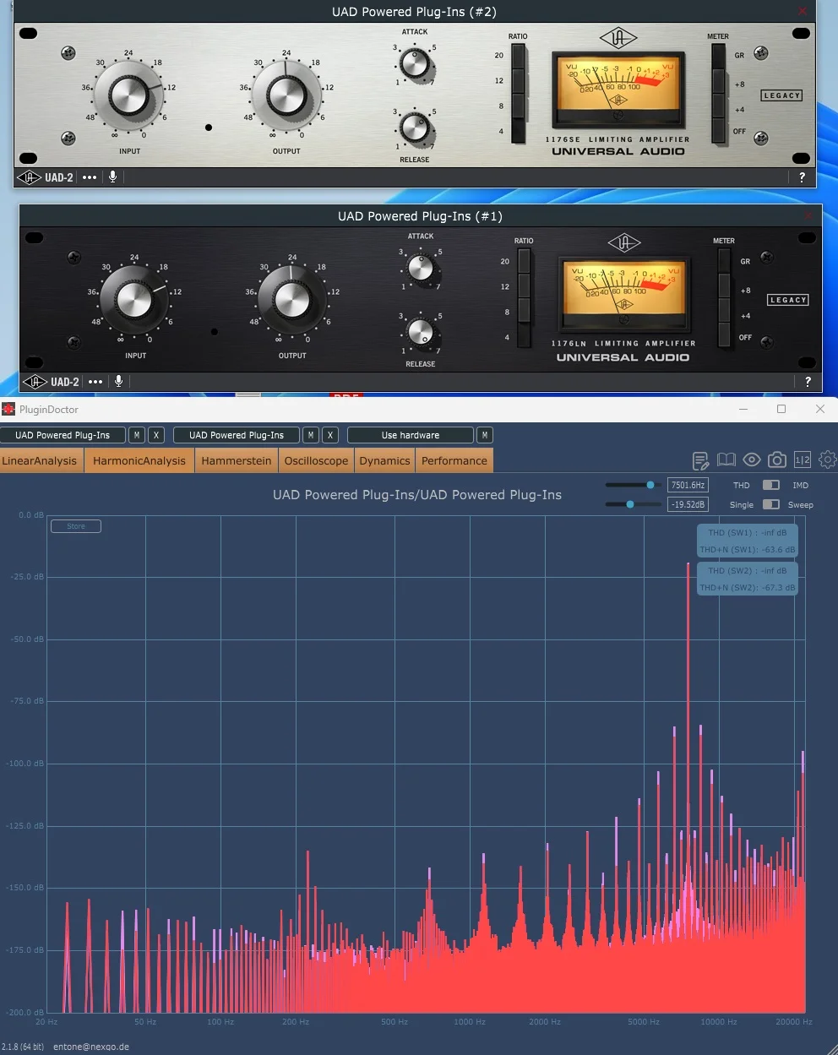Open the Dynamics tab
The height and width of the screenshot is (1055, 838).
tap(384, 460)
